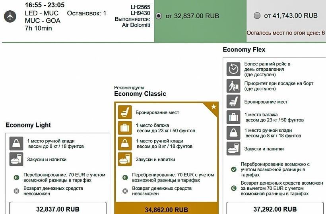
Task: Click Economy Flex earlier flight clock icon
Action: [x=233, y=69]
